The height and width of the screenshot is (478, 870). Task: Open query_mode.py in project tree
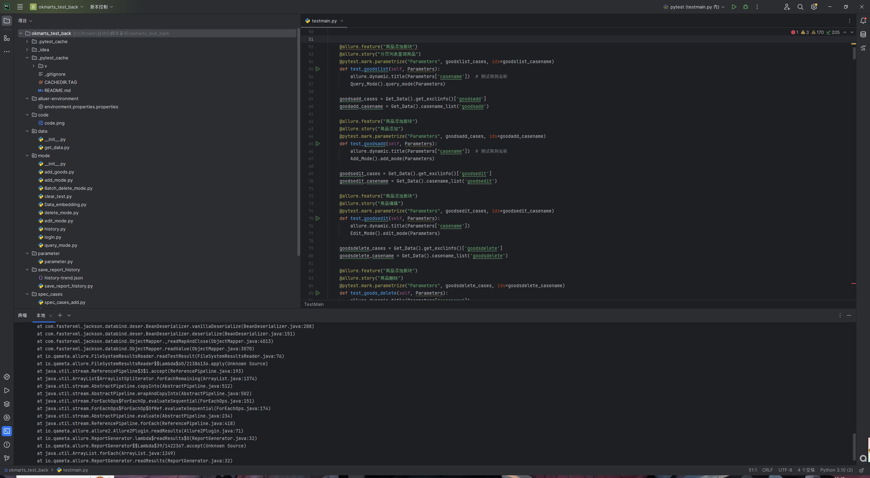click(60, 245)
